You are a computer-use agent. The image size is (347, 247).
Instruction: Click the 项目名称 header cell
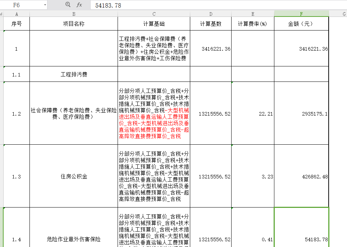74,24
